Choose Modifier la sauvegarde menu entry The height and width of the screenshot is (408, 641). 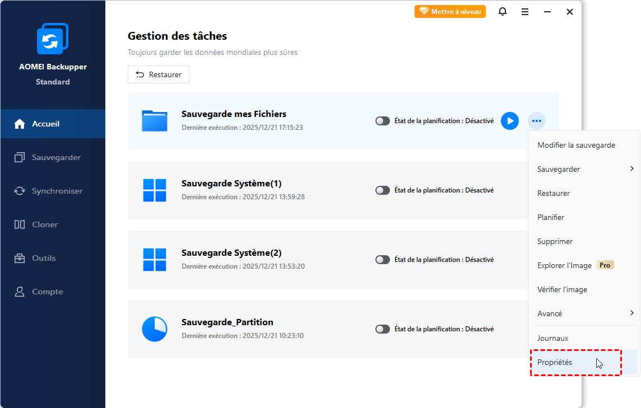[576, 145]
